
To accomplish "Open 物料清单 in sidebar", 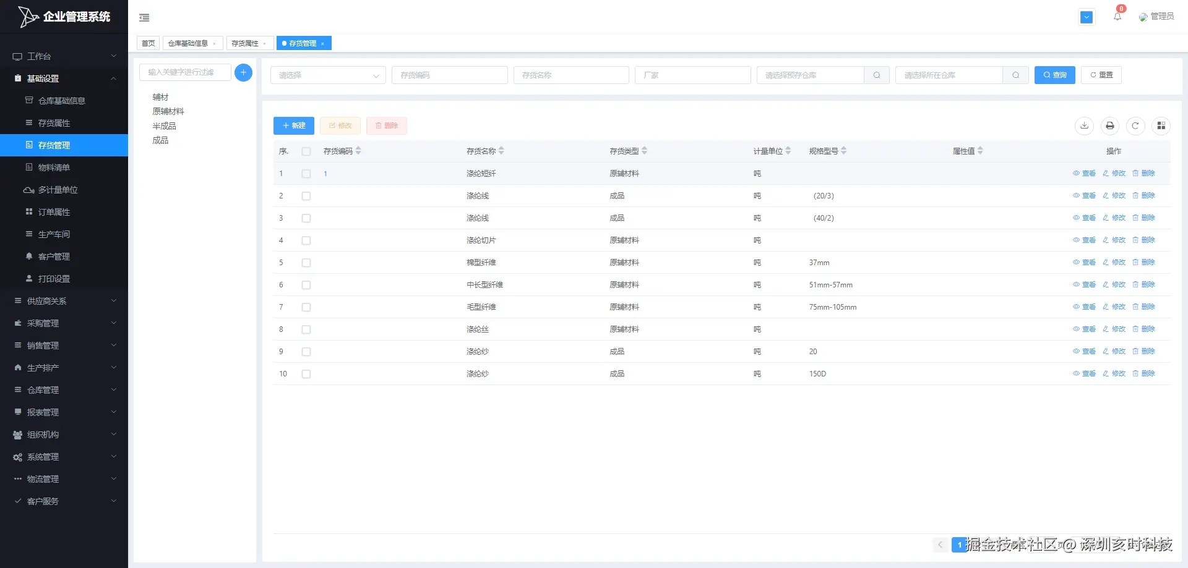I will [x=64, y=167].
